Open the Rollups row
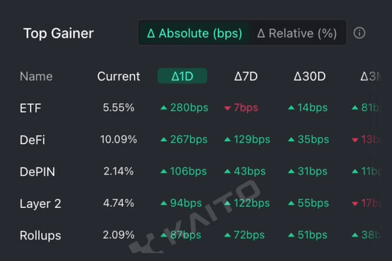 pos(200,234)
